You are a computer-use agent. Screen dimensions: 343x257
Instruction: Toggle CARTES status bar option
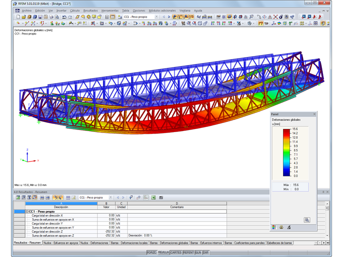176,252
